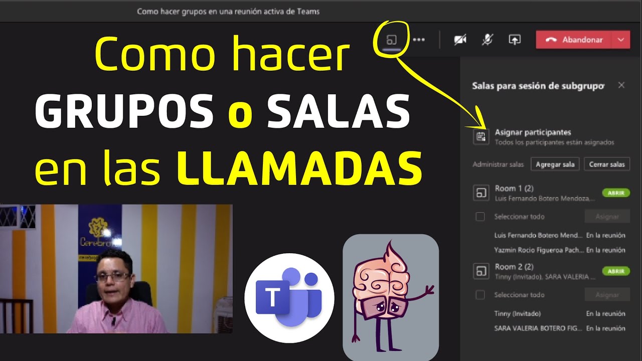Click the Agregar sala button

[555, 164]
